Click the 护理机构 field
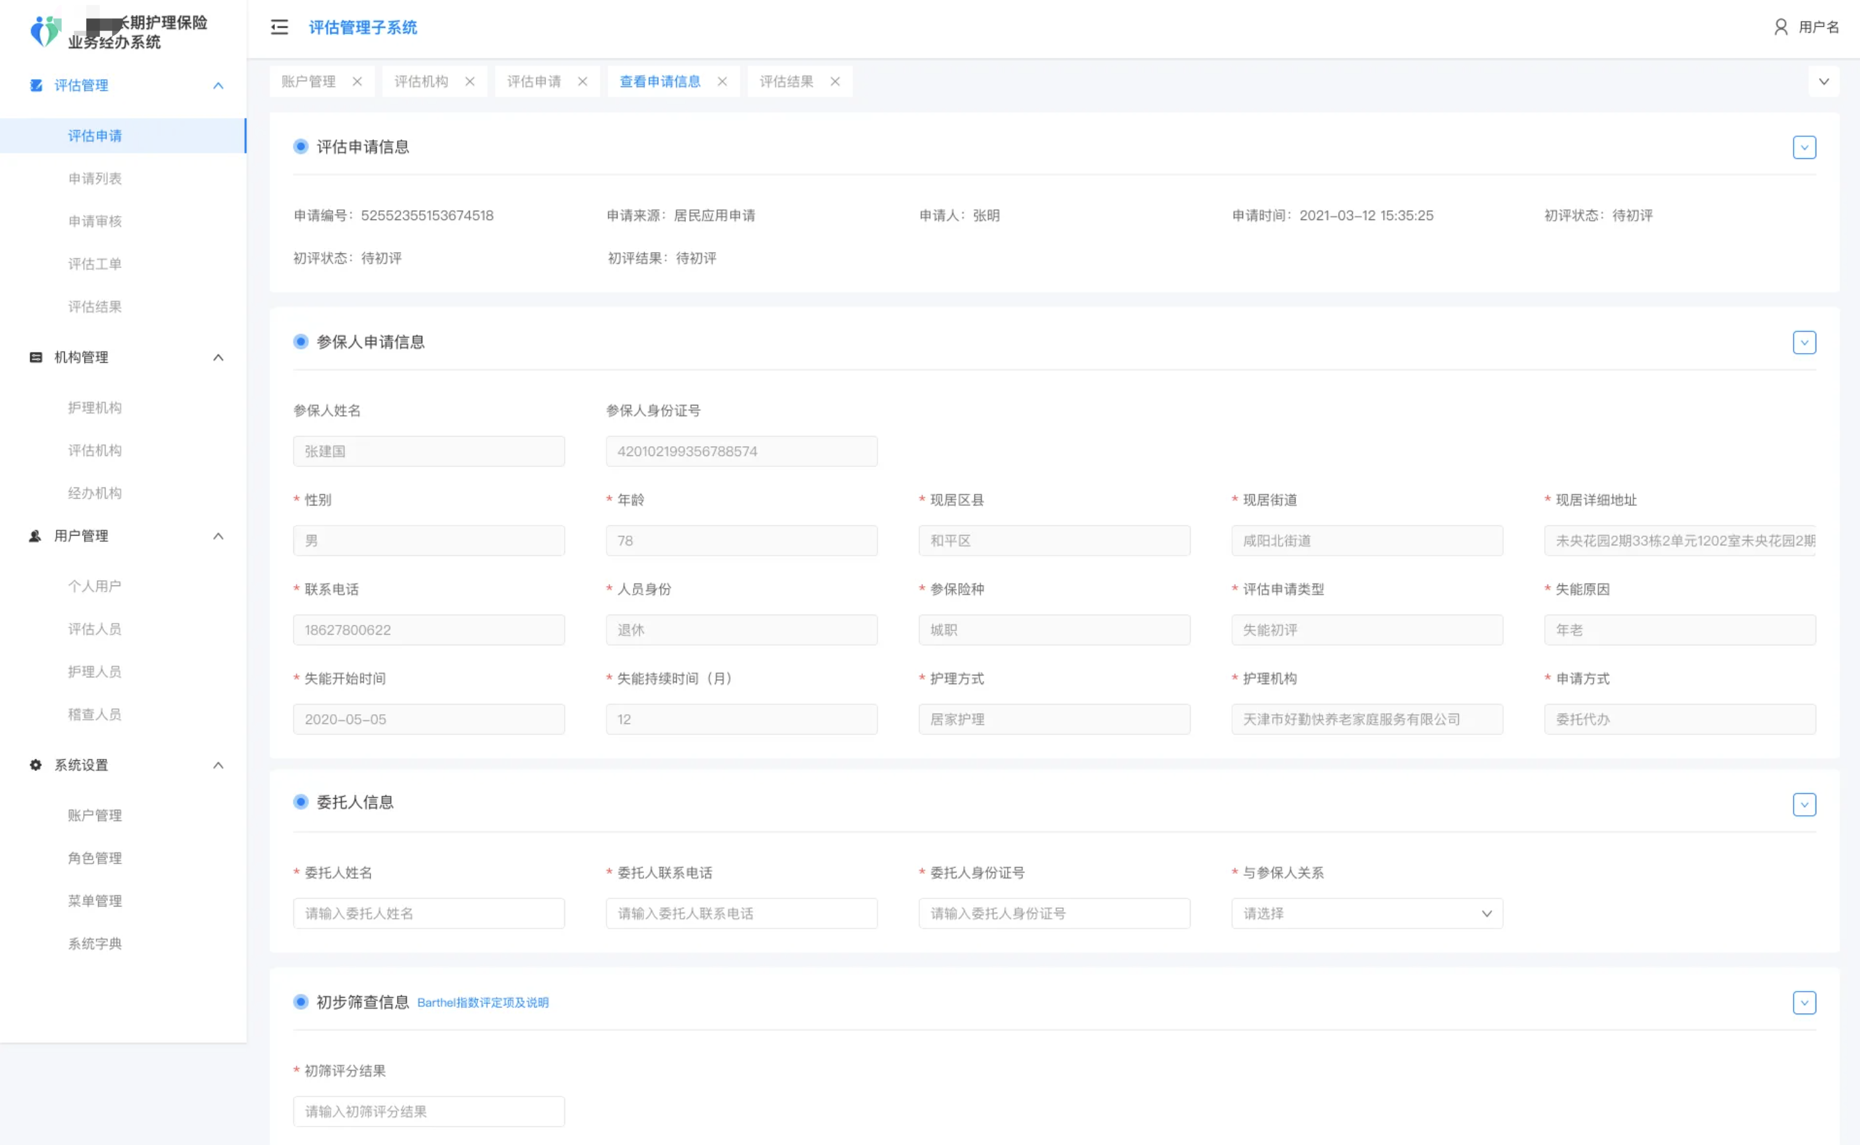The image size is (1860, 1145). [1367, 719]
